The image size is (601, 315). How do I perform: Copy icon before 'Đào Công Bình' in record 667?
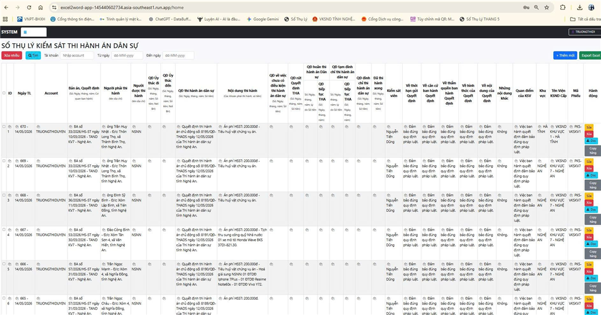click(103, 230)
